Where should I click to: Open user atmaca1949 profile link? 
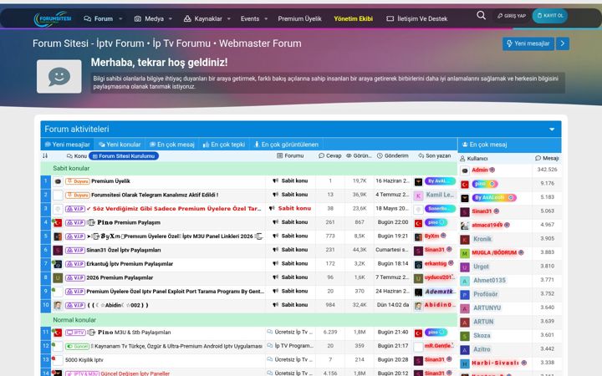(x=487, y=226)
